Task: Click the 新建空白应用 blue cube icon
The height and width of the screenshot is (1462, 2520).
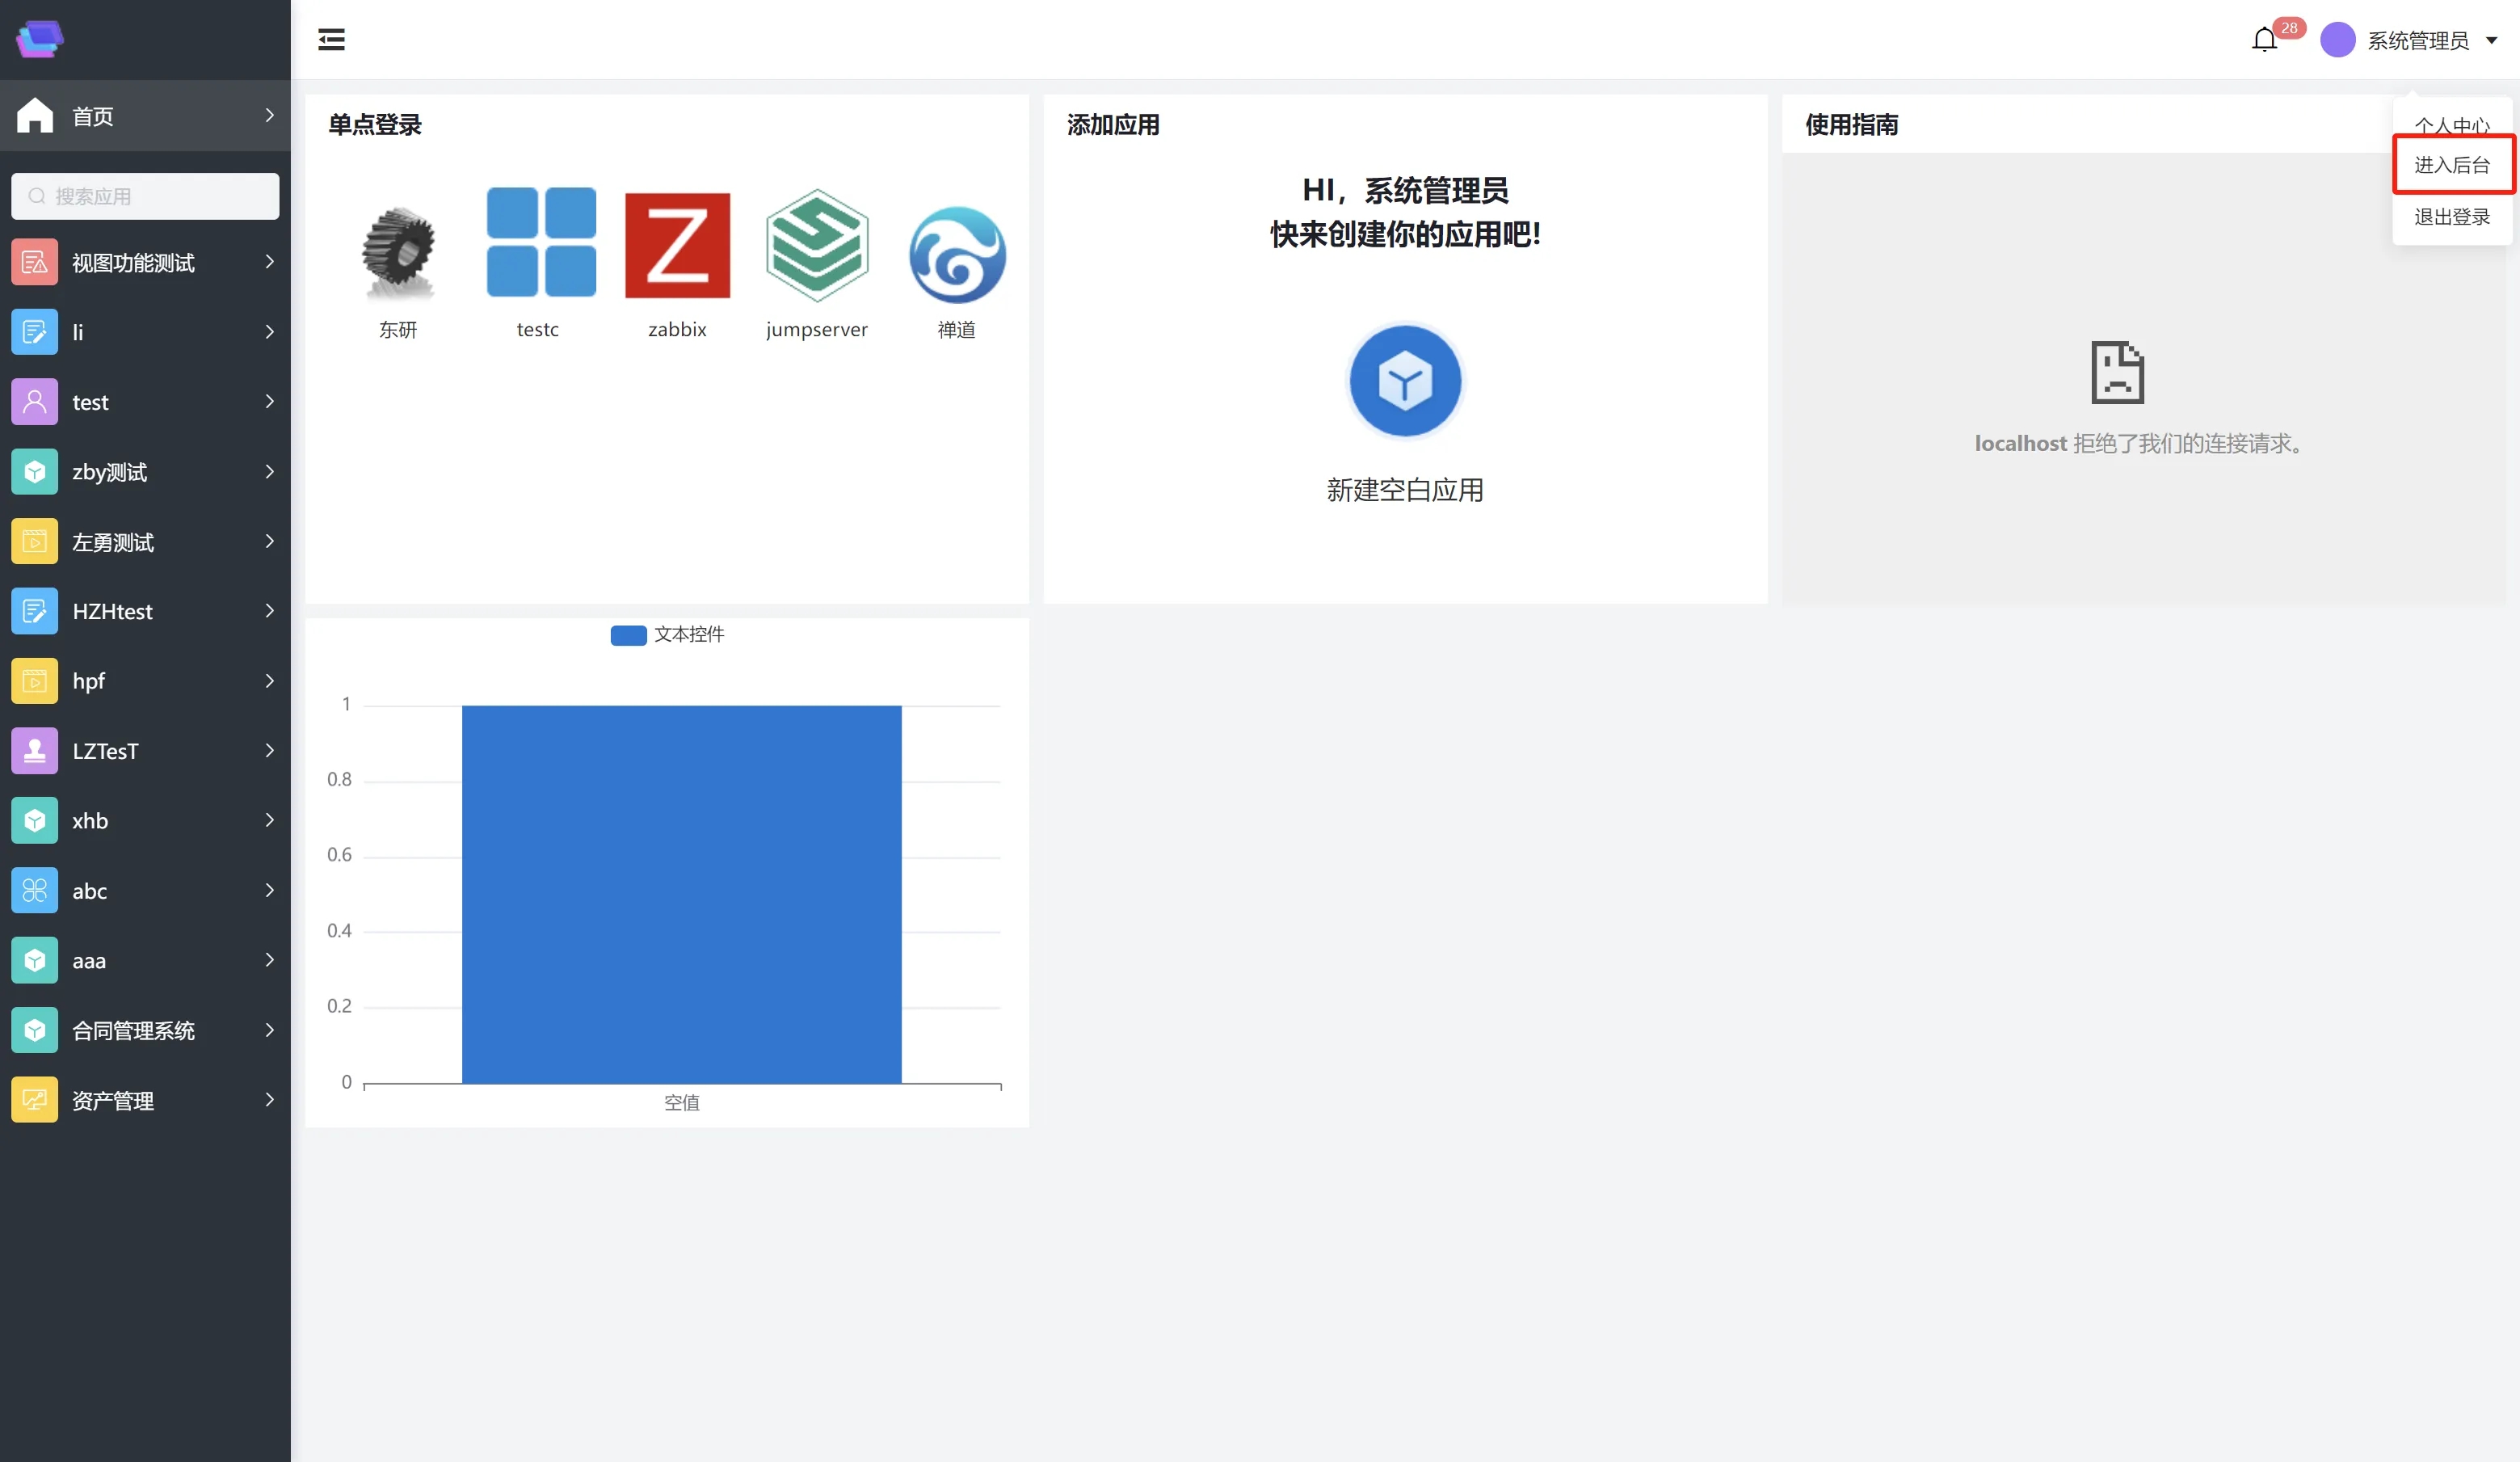Action: 1405,381
